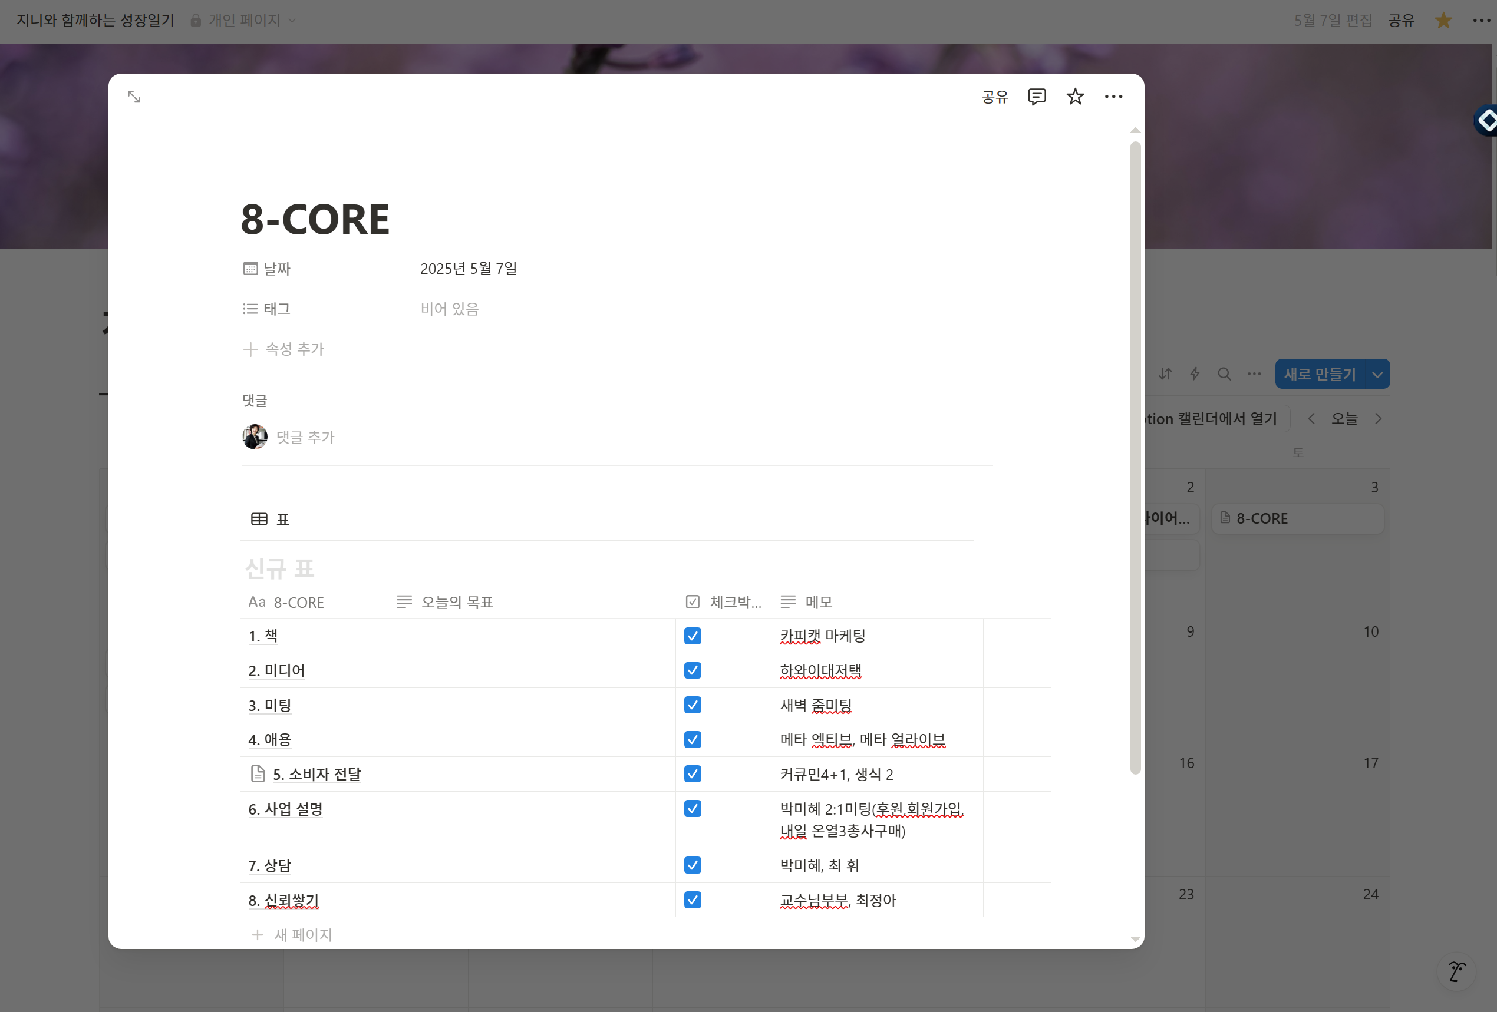Click the 댓글 추가 comment field
Screen dimensions: 1497x1012
[305, 438]
